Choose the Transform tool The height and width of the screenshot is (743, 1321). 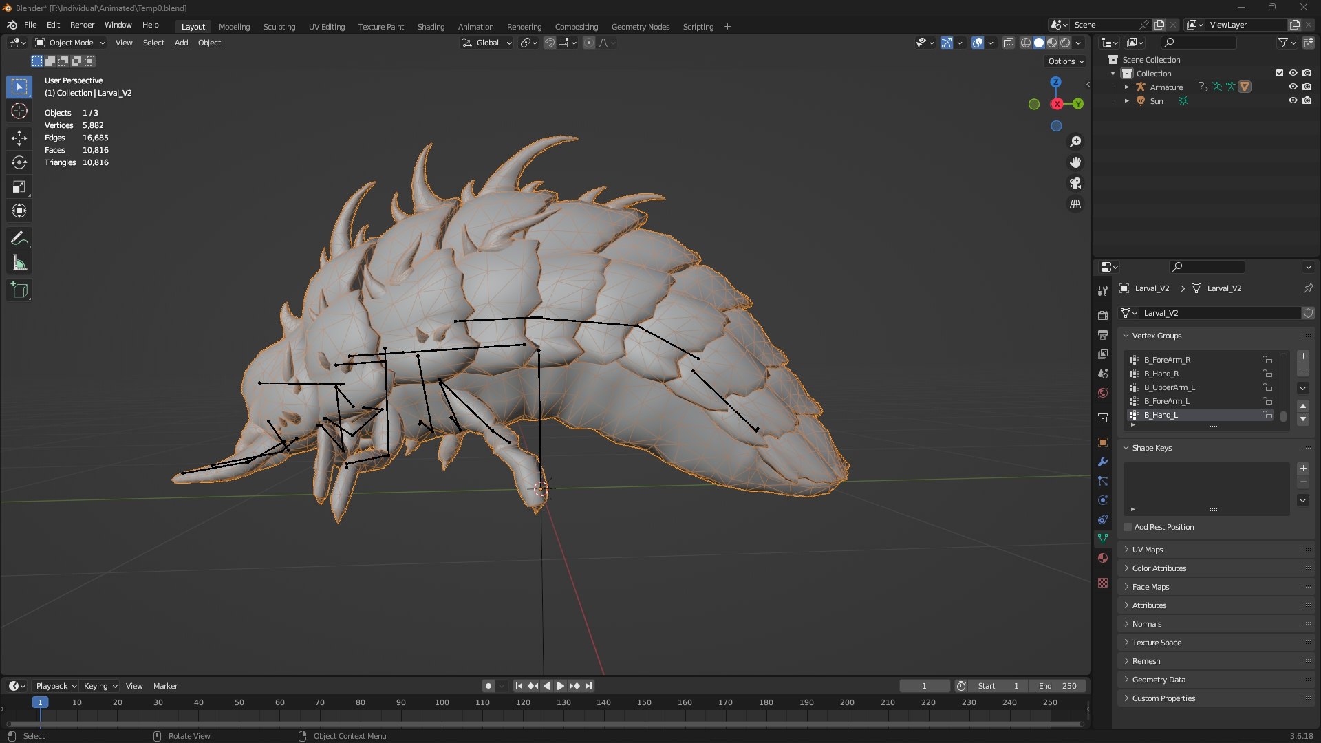click(19, 211)
